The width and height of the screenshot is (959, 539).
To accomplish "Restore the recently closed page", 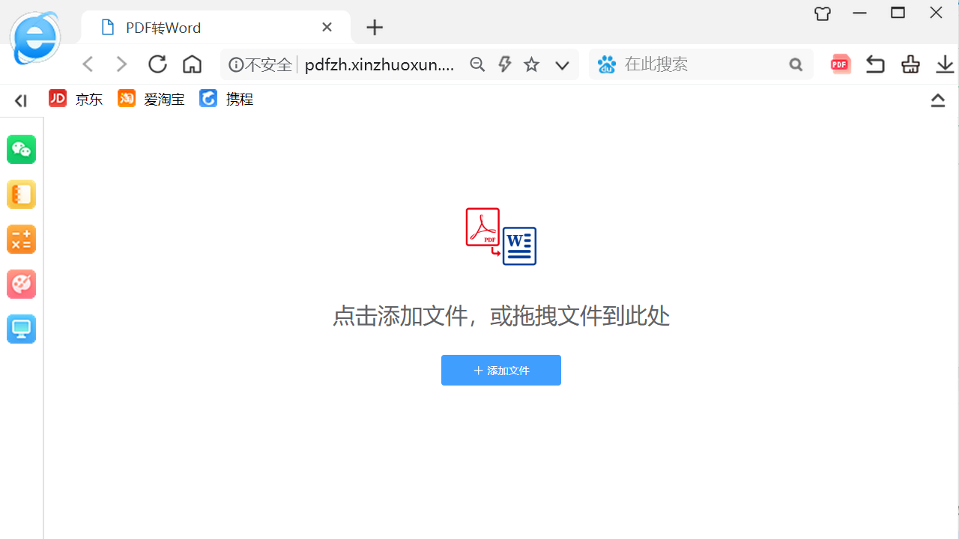I will 875,64.
